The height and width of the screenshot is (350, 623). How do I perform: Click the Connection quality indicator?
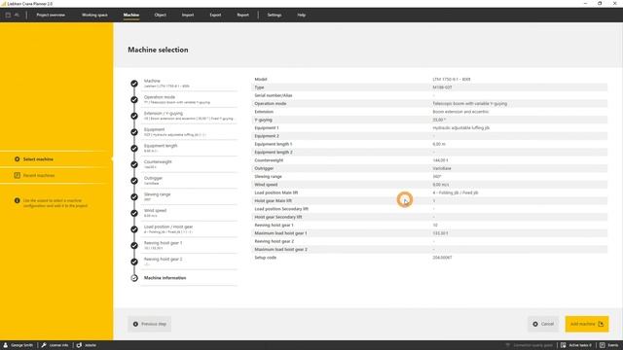530,345
